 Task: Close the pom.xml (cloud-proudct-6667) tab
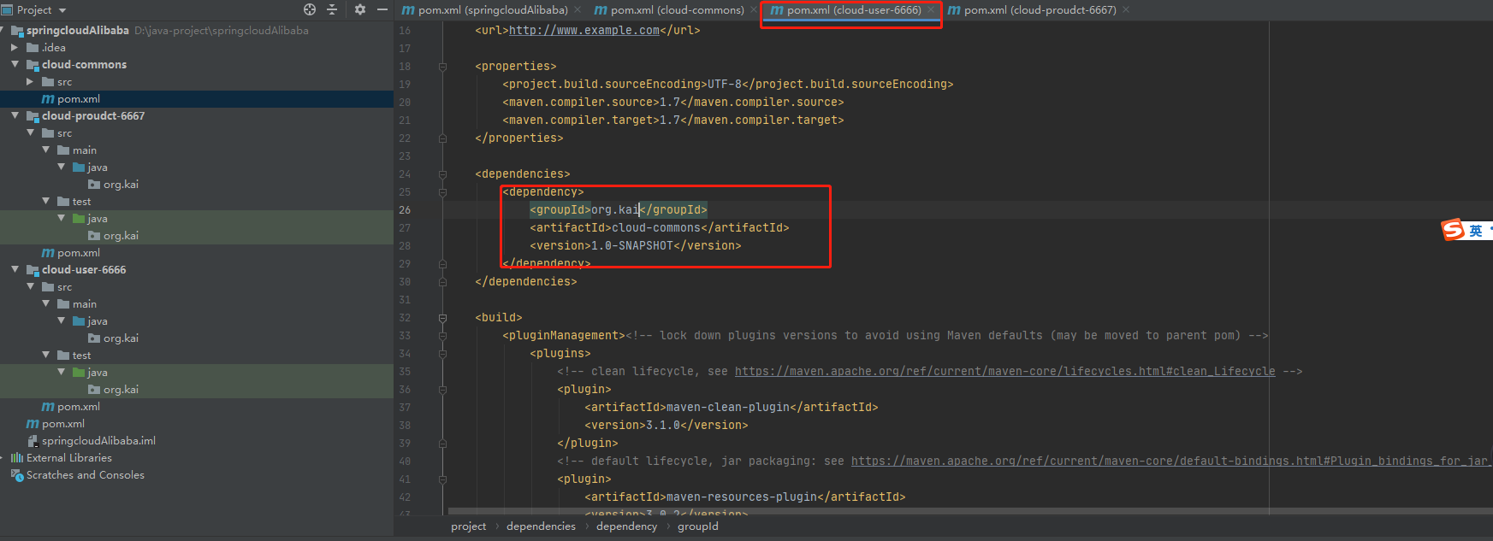point(1126,10)
